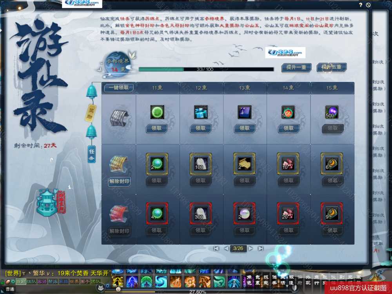The image size is (392, 294).
Task: Click the 33/100 progress bar
Action: (x=206, y=69)
